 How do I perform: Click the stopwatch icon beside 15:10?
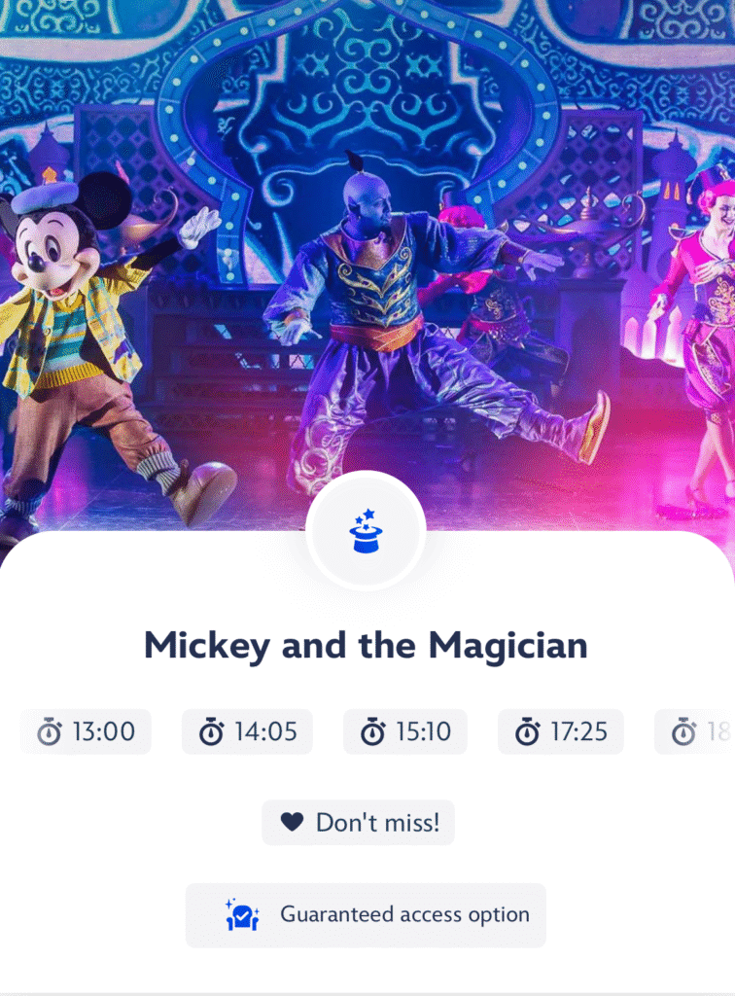click(x=372, y=731)
